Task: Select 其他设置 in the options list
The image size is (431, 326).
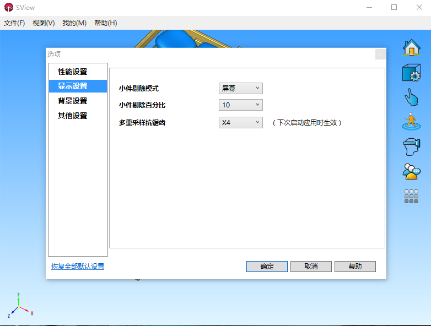Action: 73,116
